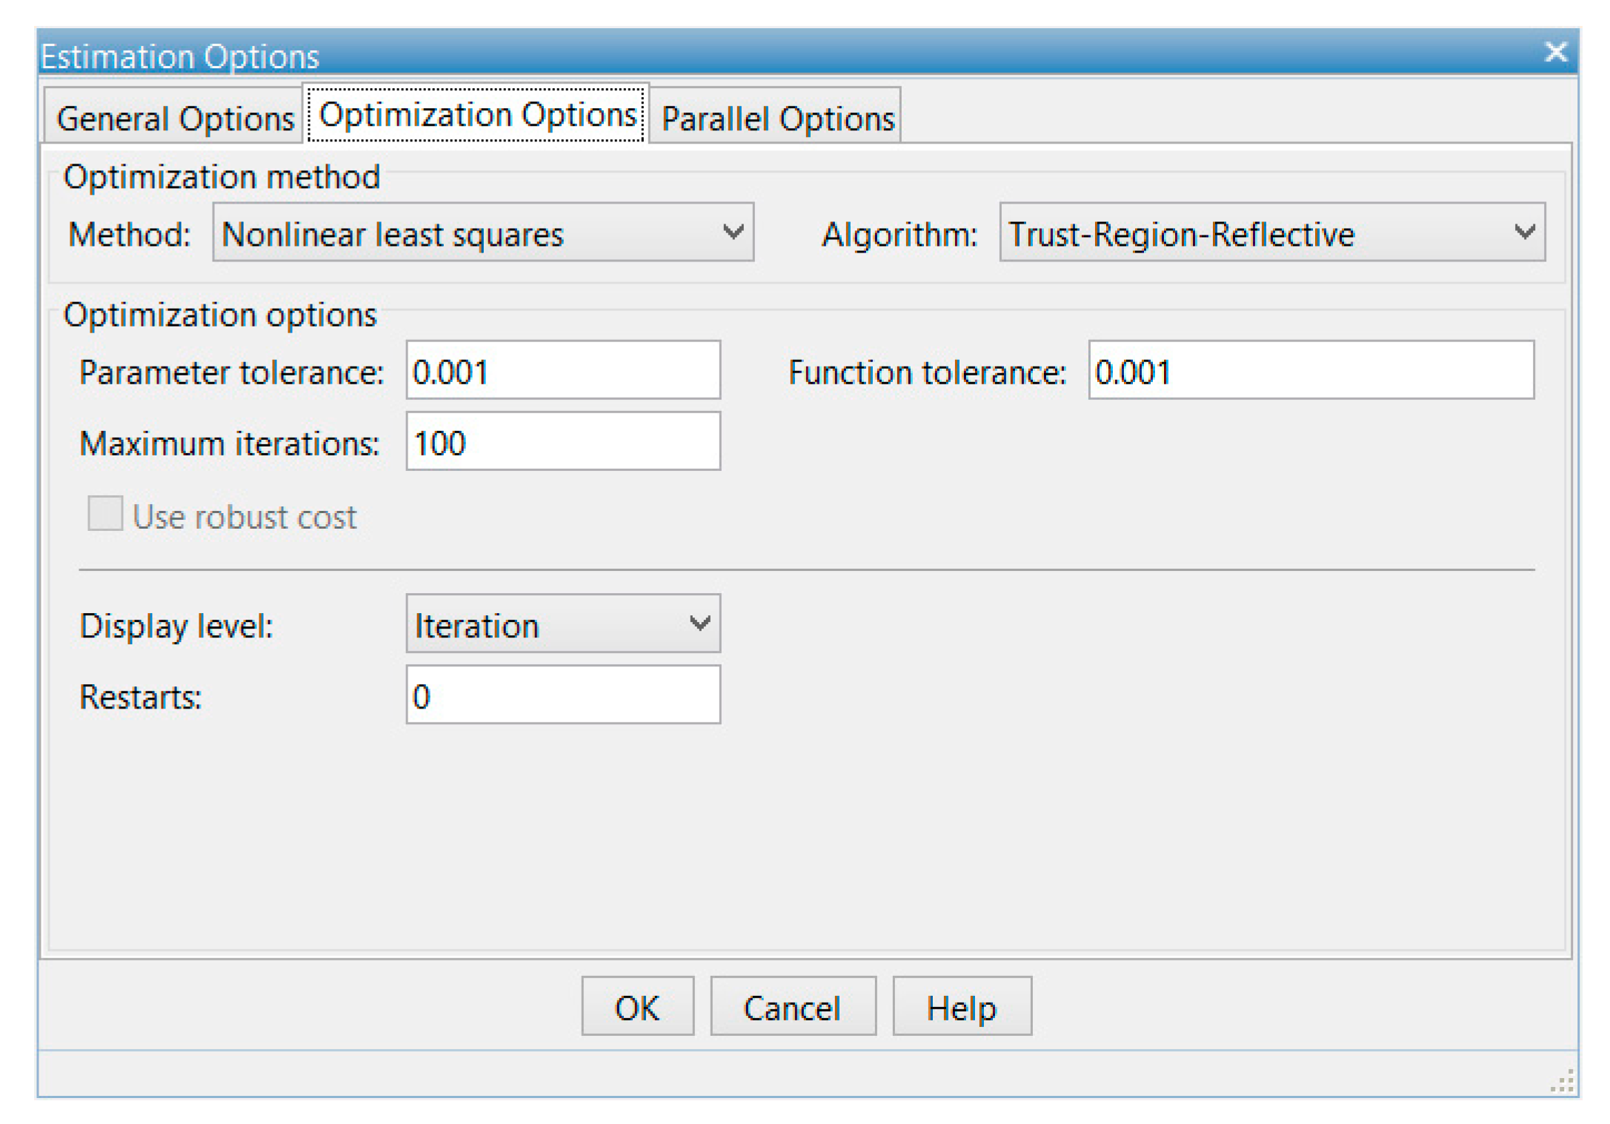Viewport: 1610px width, 1124px height.
Task: Focus the Maximum iterations field
Action: (x=562, y=442)
